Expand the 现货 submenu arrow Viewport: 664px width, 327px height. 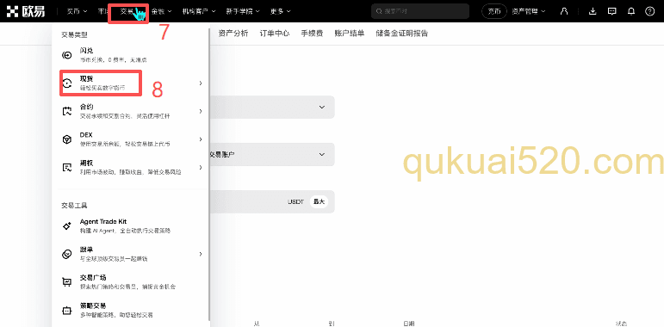(201, 83)
